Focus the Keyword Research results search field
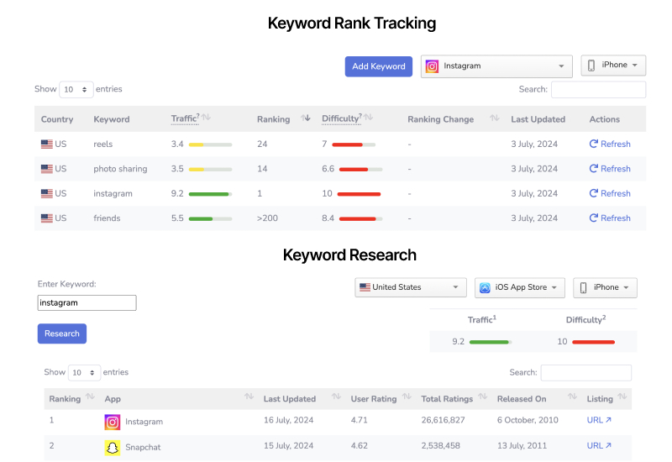This screenshot has height=462, width=672. [x=585, y=373]
